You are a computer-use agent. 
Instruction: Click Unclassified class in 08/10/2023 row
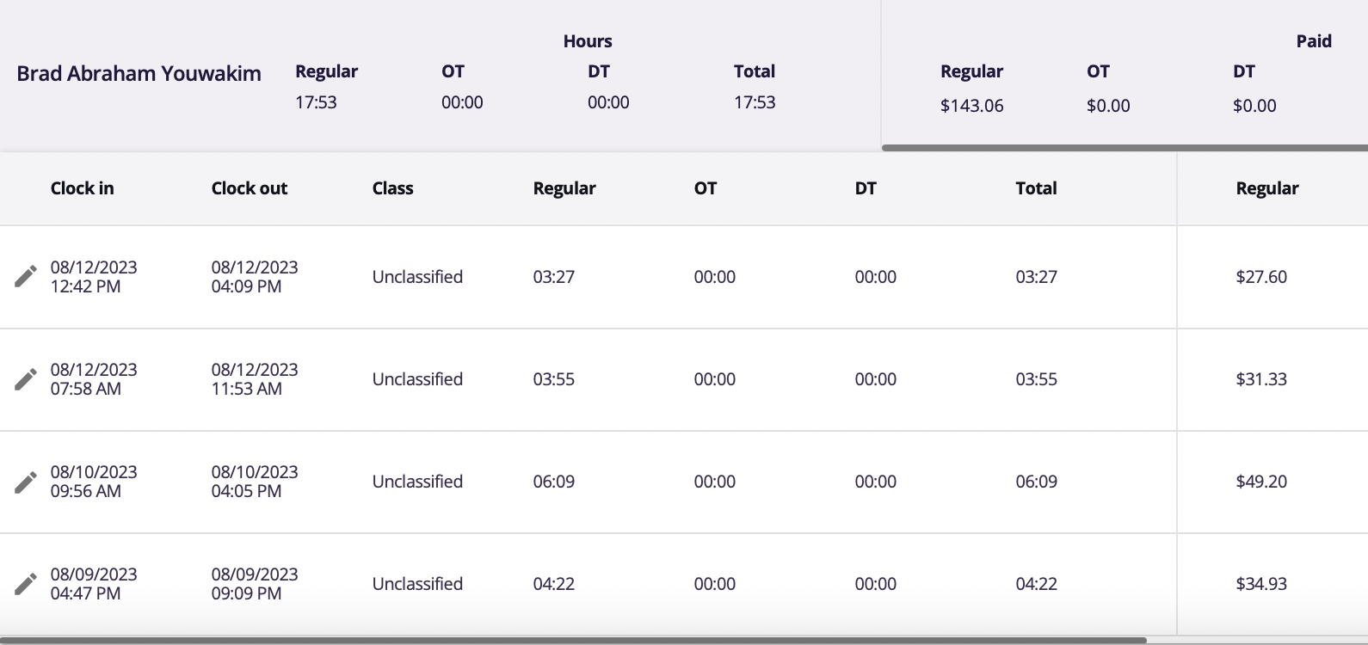[x=417, y=482]
